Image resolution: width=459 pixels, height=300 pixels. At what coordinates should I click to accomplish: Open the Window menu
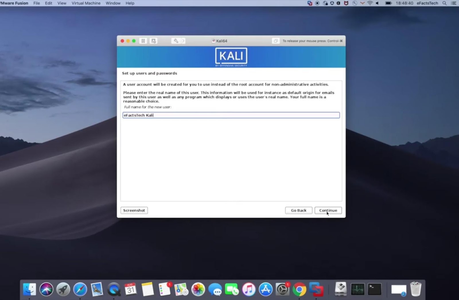[113, 3]
